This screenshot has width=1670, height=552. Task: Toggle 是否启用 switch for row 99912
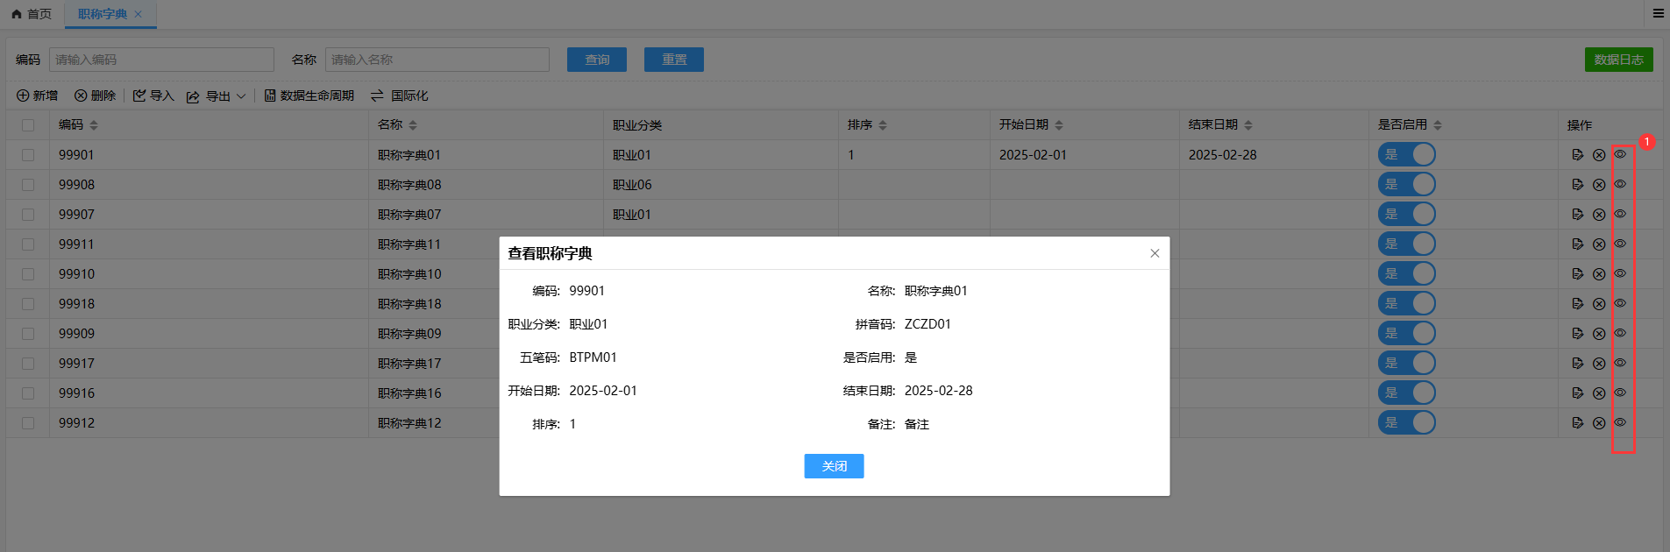tap(1407, 422)
